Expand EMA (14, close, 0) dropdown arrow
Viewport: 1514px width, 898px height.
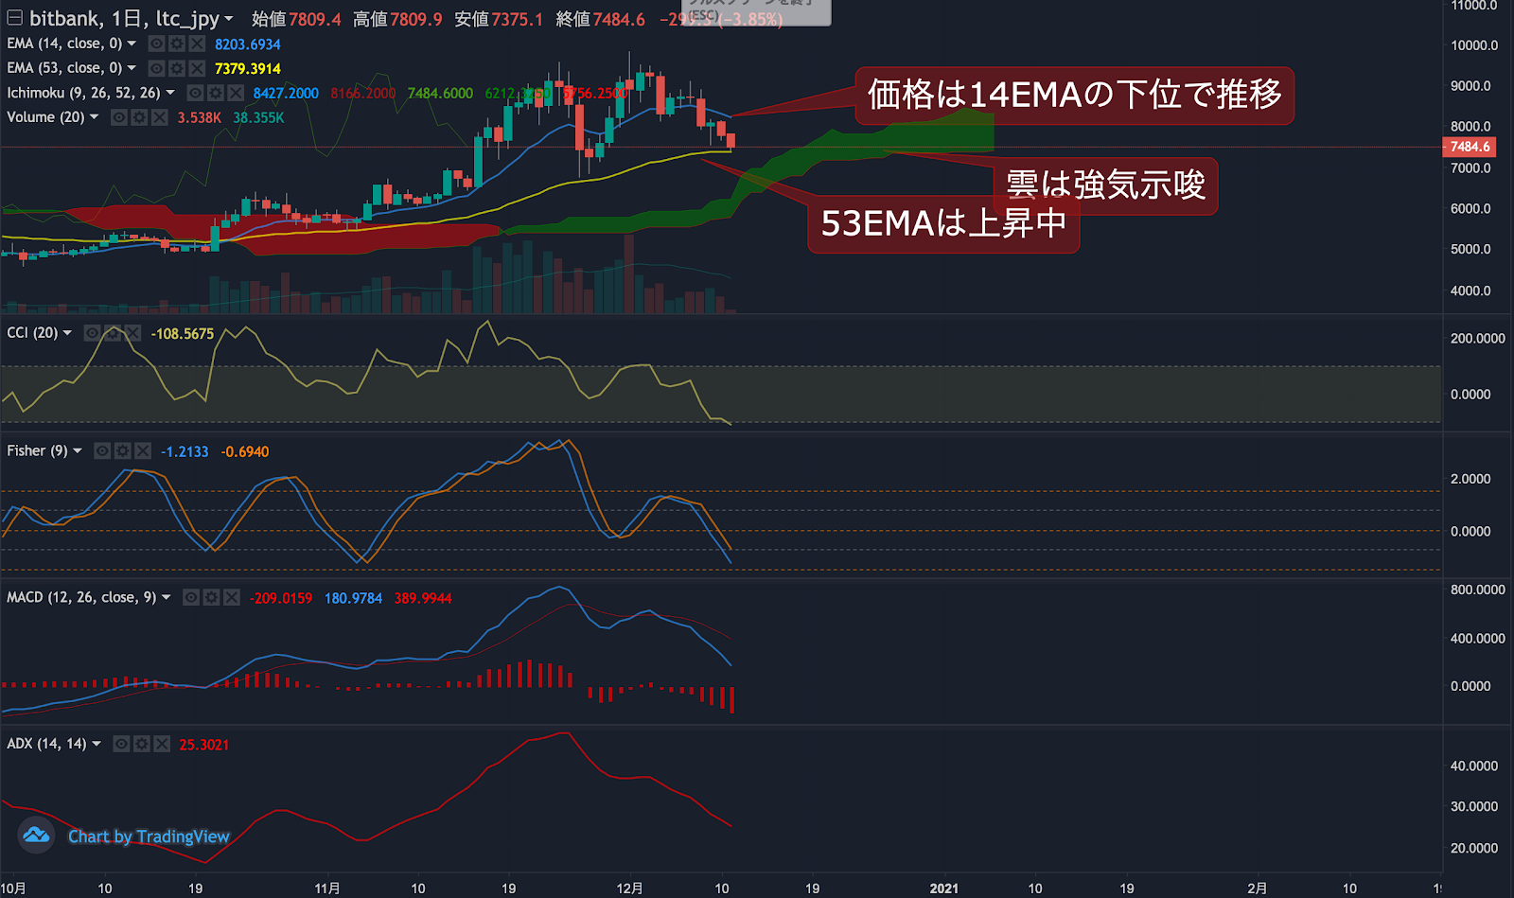(132, 44)
